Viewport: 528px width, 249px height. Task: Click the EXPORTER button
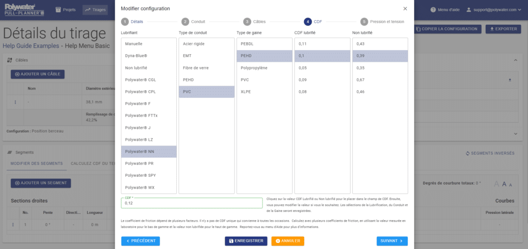click(503, 29)
